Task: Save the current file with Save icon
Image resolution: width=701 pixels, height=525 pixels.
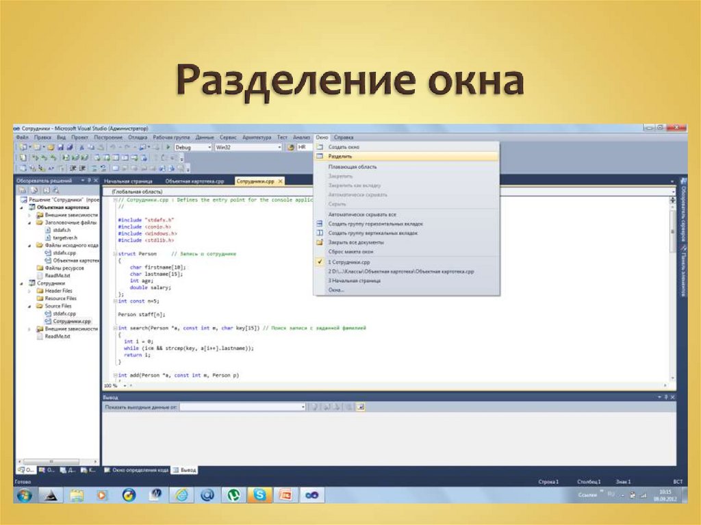Action: click(x=60, y=147)
